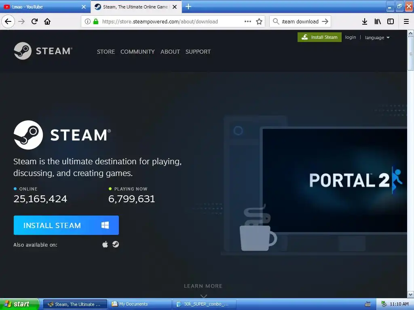Viewport: 414px width, 310px height.
Task: Click the LEARN MORE text
Action: 203,286
